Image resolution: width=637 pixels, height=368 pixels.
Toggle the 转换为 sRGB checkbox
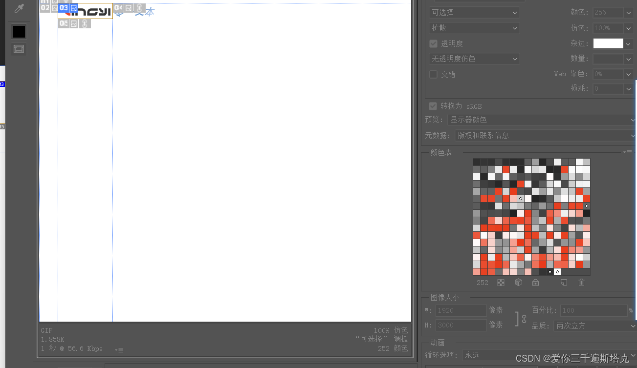point(433,106)
